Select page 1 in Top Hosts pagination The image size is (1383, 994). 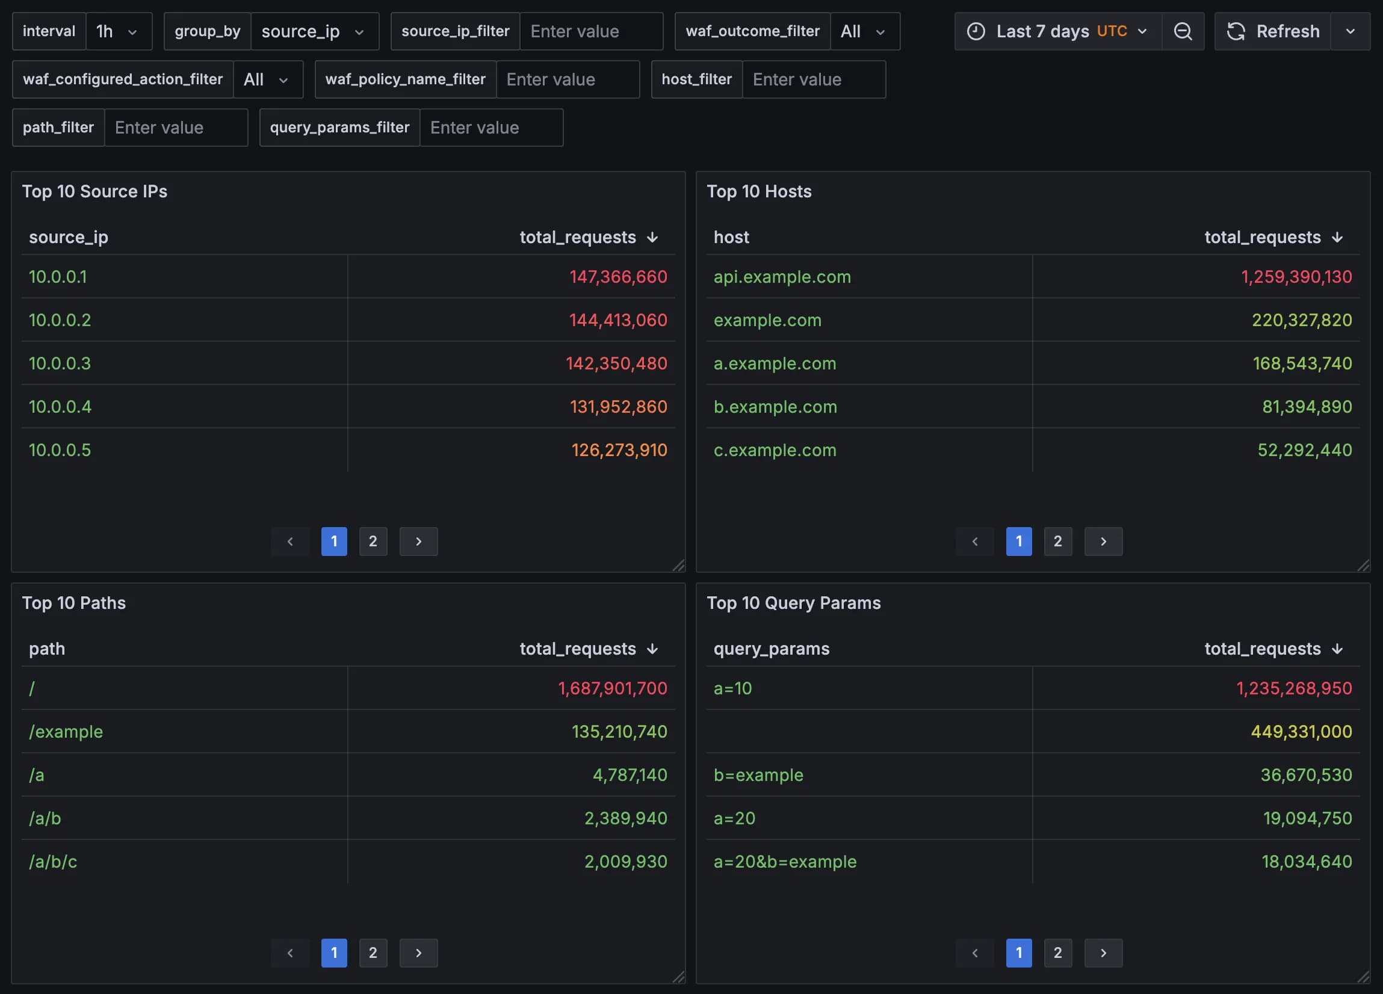point(1019,542)
